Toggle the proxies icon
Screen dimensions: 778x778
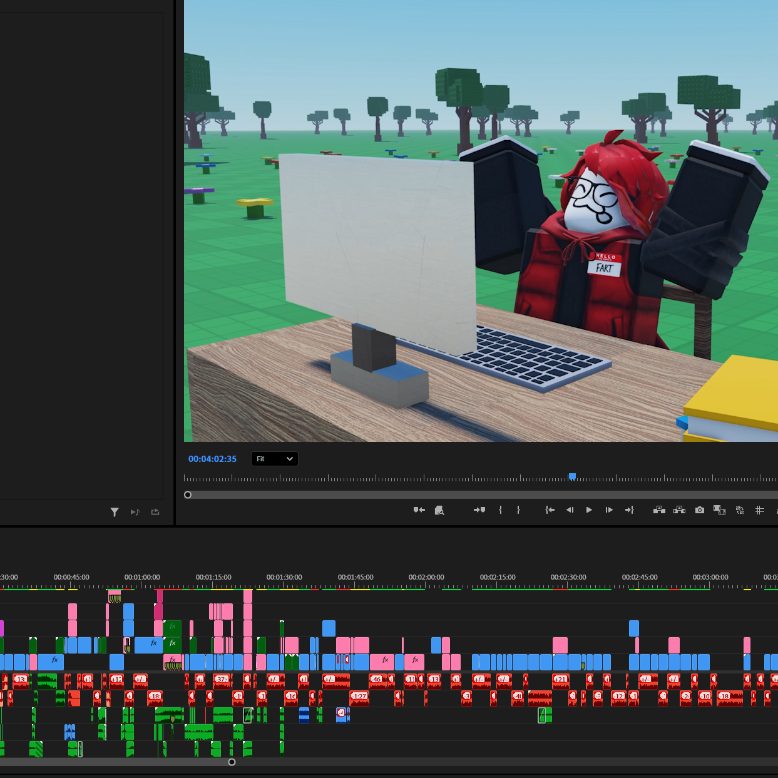[740, 510]
